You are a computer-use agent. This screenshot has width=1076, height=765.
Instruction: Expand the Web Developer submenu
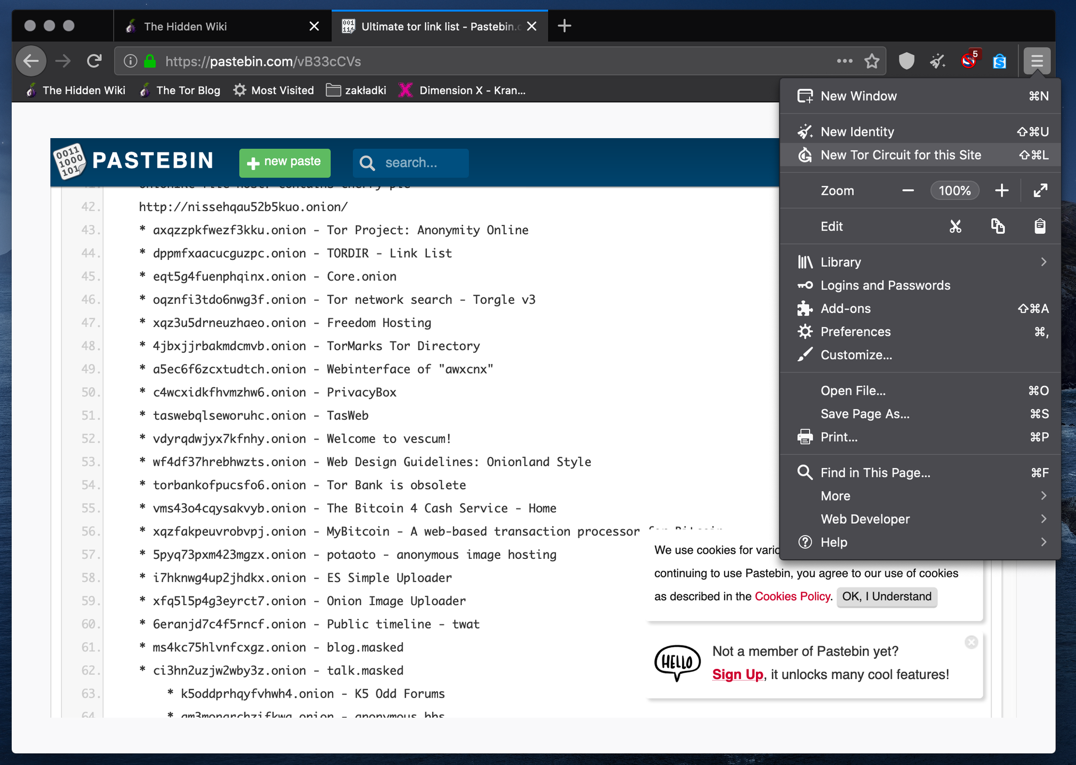point(920,519)
